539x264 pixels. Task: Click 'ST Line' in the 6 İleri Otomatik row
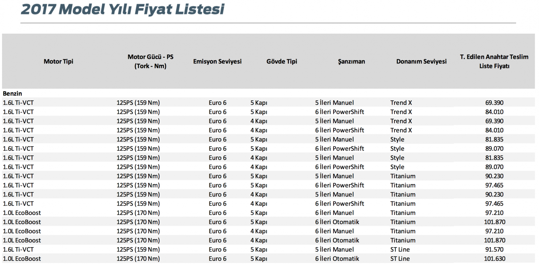click(x=400, y=259)
